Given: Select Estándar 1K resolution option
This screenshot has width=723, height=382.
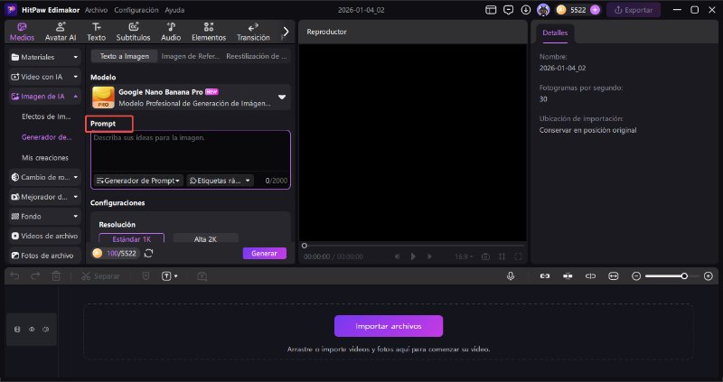Looking at the screenshot, I should (126, 238).
